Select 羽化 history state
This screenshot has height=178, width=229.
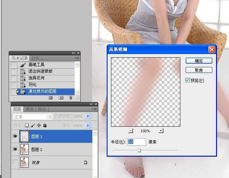click(46, 85)
